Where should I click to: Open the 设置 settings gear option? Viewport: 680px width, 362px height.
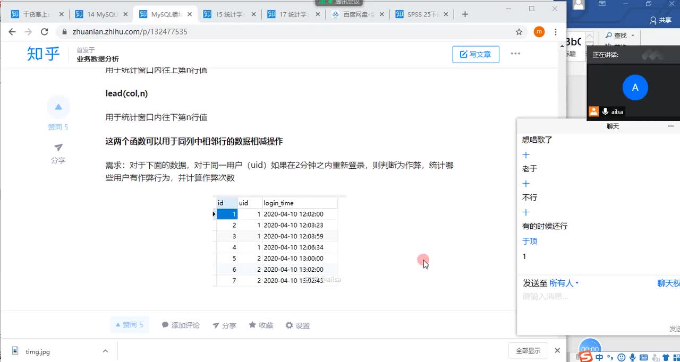pos(297,325)
